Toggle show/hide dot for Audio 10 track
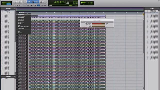This screenshot has height=90, width=160. click(x=2, y=23)
